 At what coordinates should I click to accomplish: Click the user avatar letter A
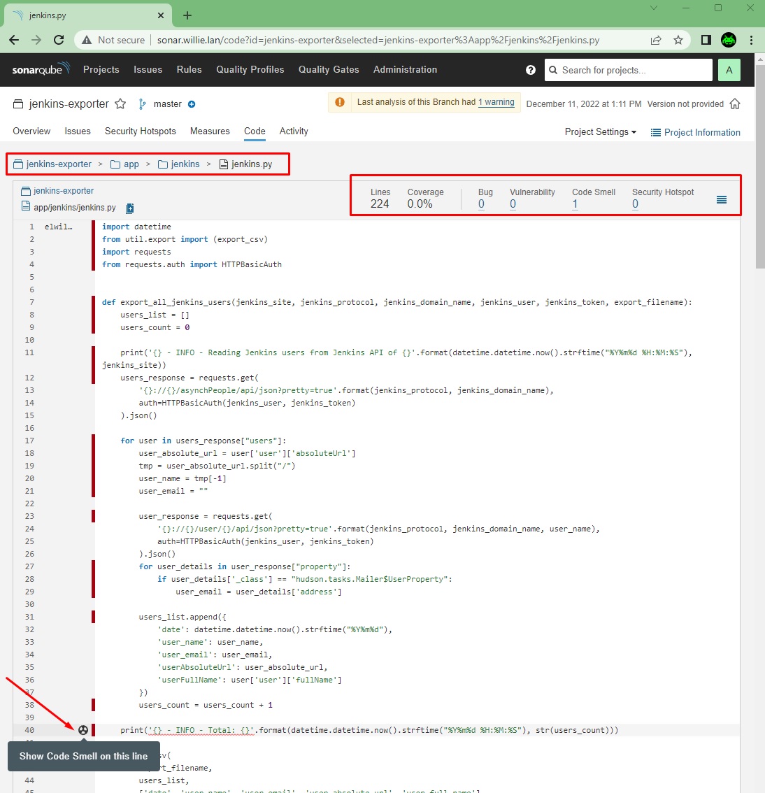point(729,70)
